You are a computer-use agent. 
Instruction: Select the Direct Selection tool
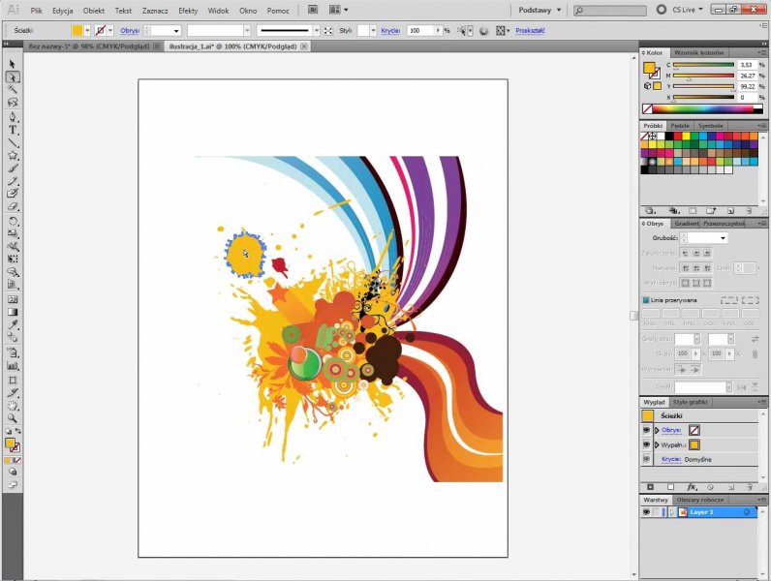tap(13, 76)
